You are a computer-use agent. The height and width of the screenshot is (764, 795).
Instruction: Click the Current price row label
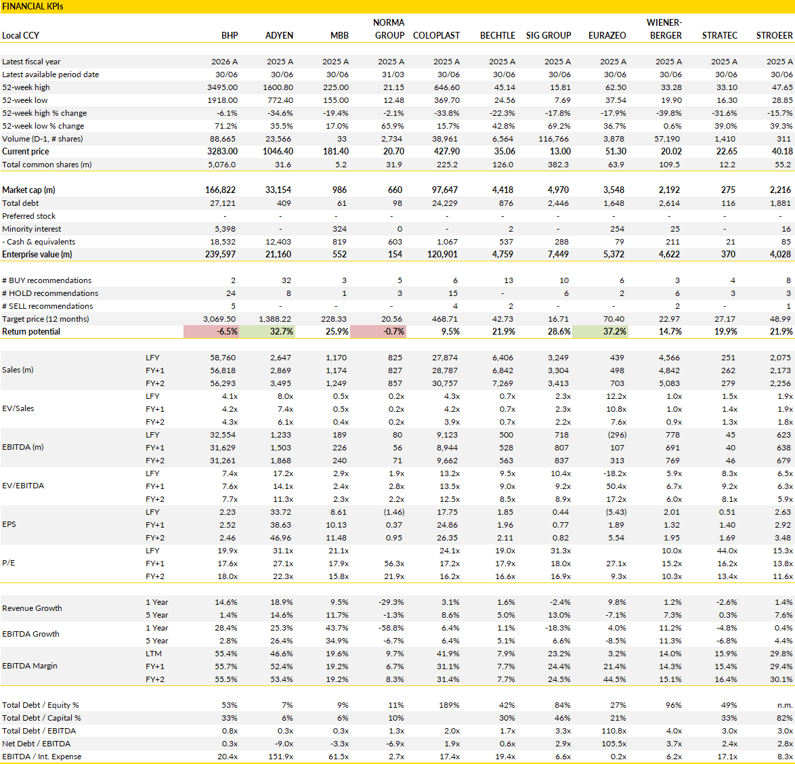coord(25,151)
